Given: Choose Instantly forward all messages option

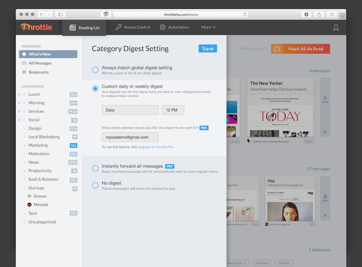Looking at the screenshot, I should (x=95, y=169).
